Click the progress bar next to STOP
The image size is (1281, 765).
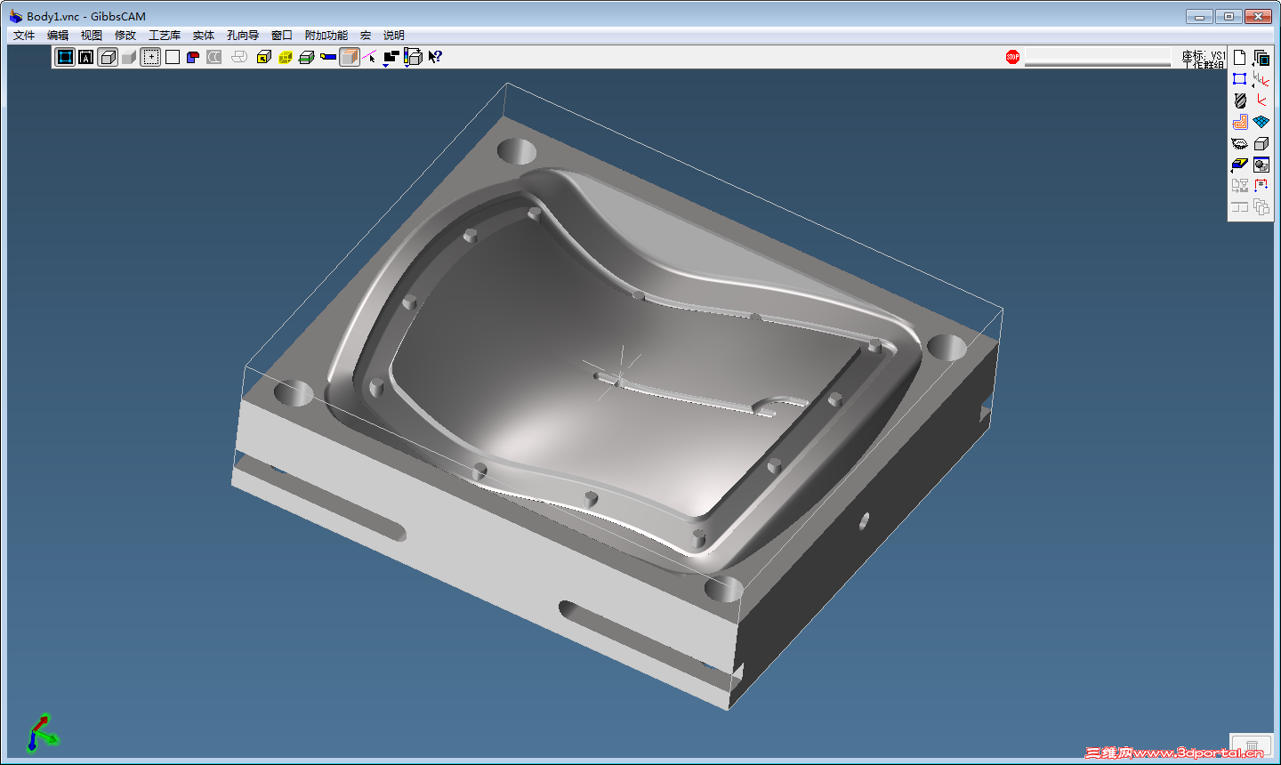click(x=1098, y=58)
